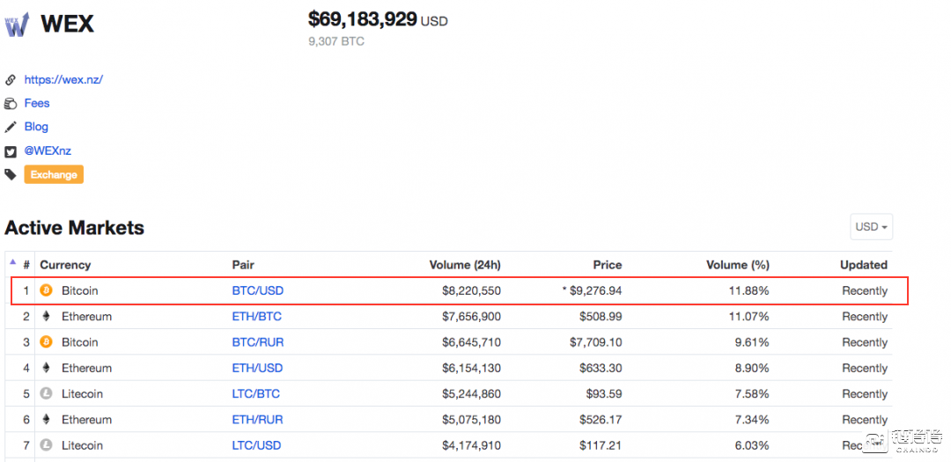Open the BTC/RUR pair link
Image resolution: width=951 pixels, height=462 pixels.
(258, 342)
